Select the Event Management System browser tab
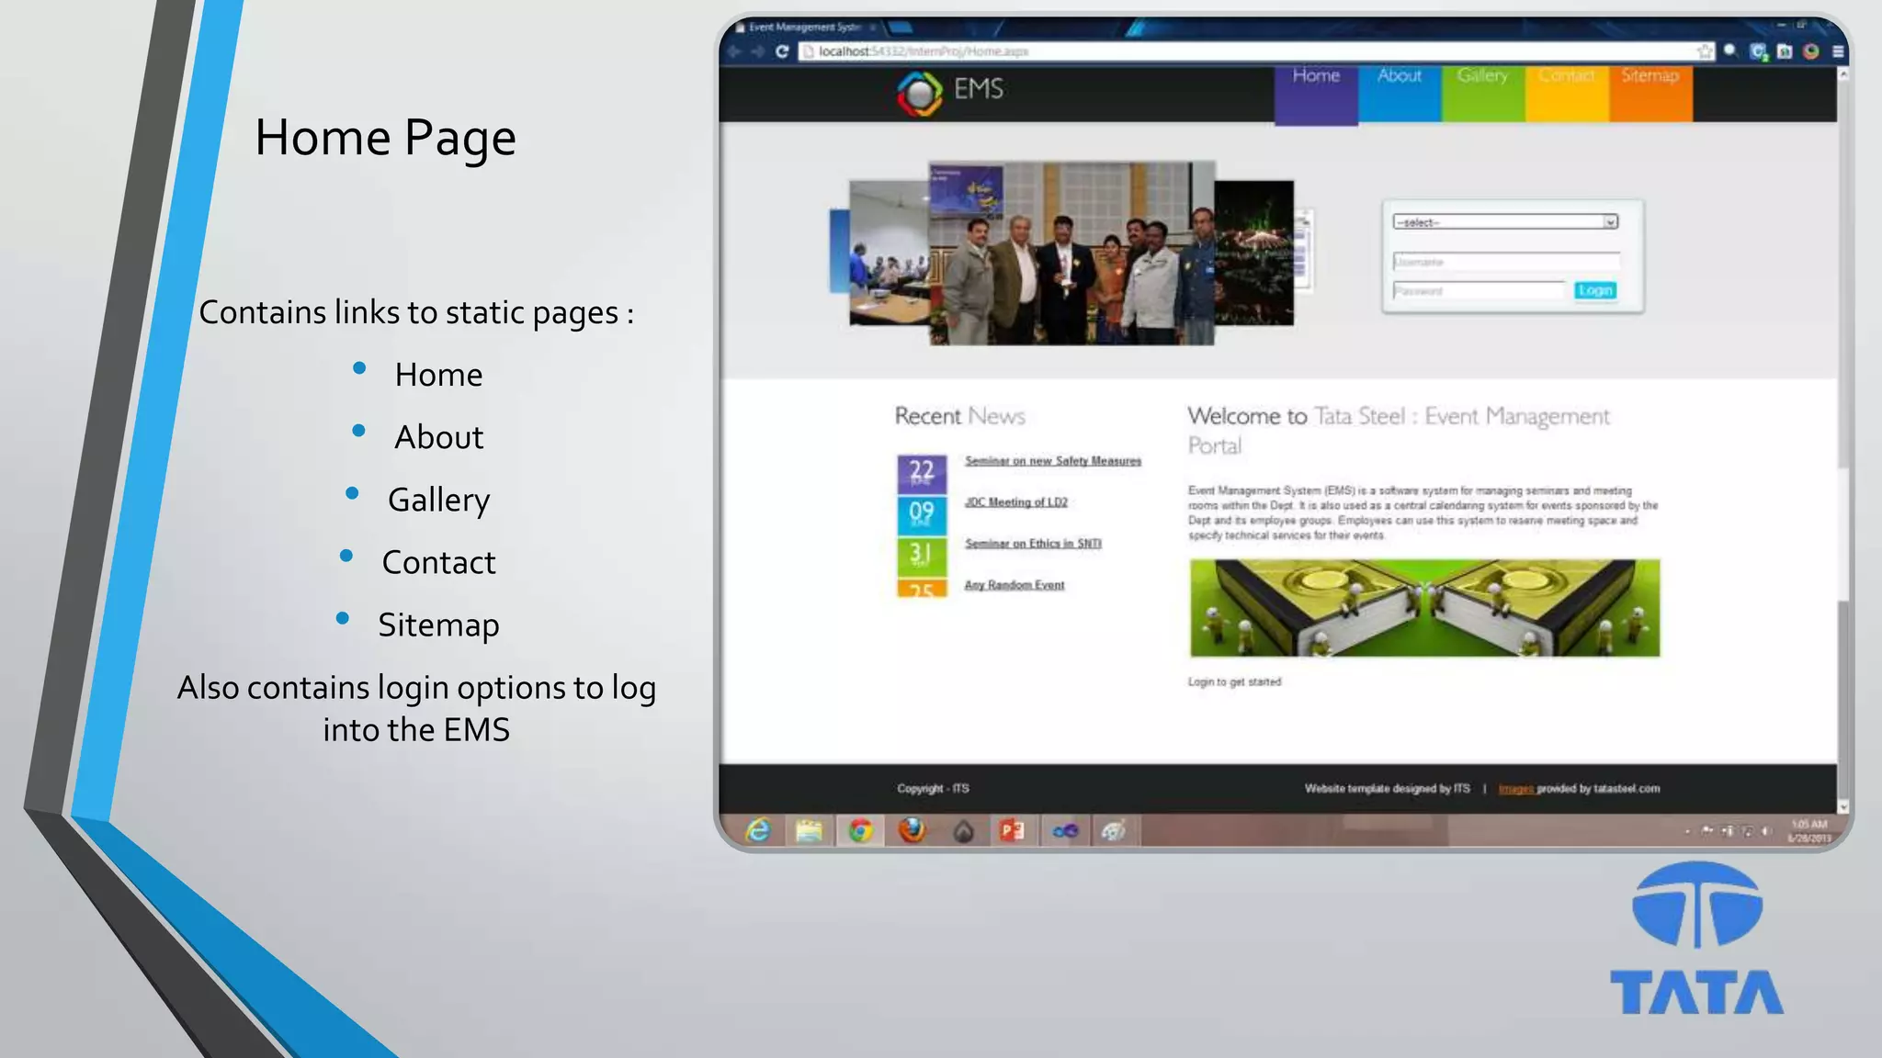 point(806,28)
